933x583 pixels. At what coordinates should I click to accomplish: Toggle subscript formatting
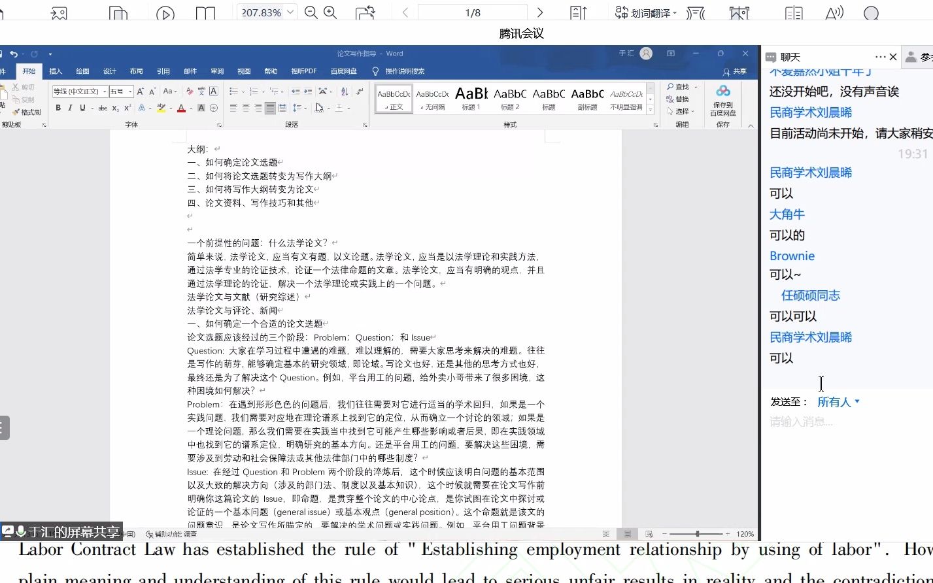click(115, 108)
